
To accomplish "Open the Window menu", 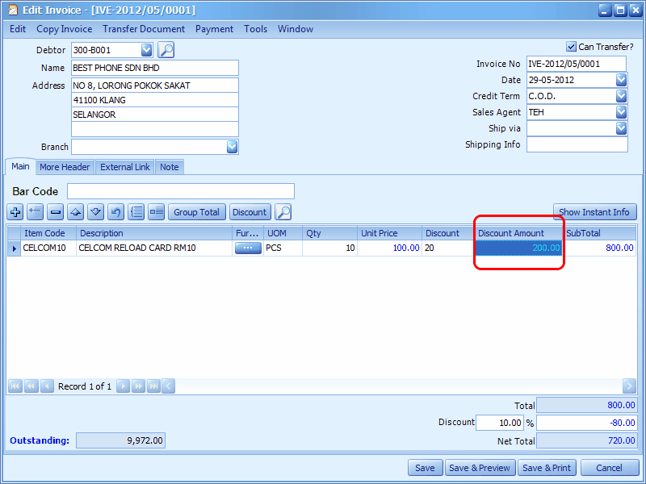I will click(296, 29).
